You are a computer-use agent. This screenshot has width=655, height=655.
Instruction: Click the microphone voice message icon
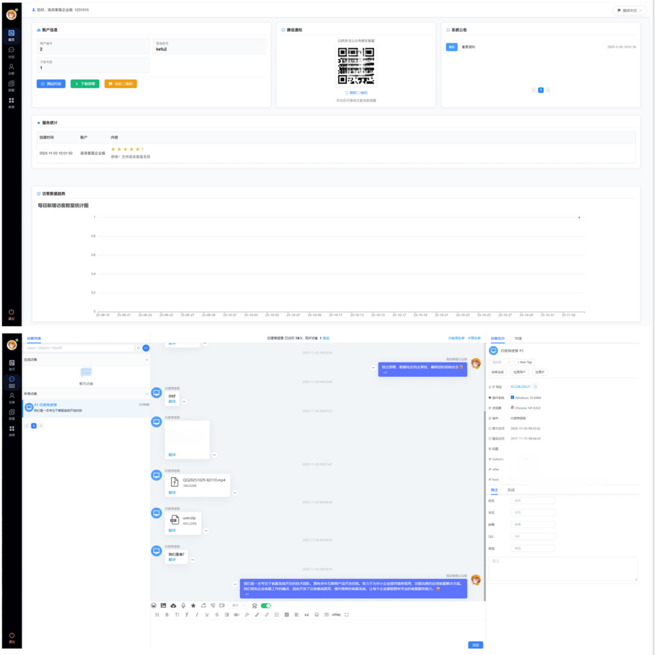tap(183, 605)
